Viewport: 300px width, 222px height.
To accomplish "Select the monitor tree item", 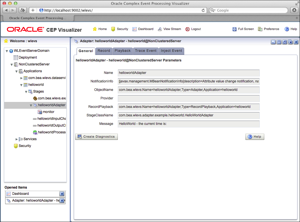I will pyautogui.click(x=48, y=112).
